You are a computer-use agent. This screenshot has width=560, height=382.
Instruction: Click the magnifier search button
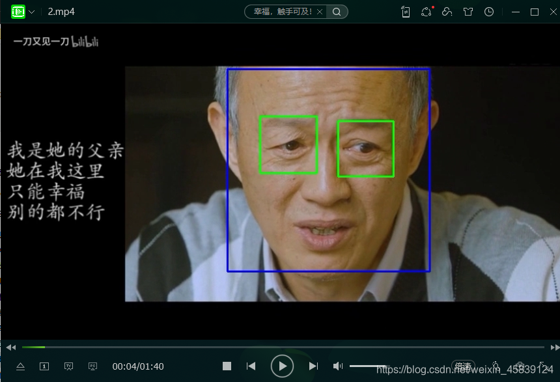(337, 12)
